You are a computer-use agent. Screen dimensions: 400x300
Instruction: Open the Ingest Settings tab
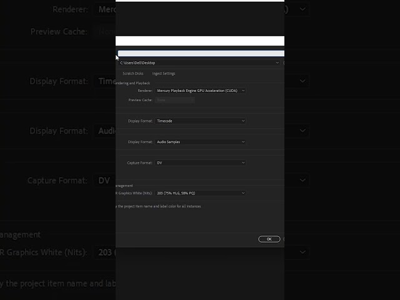coord(164,74)
